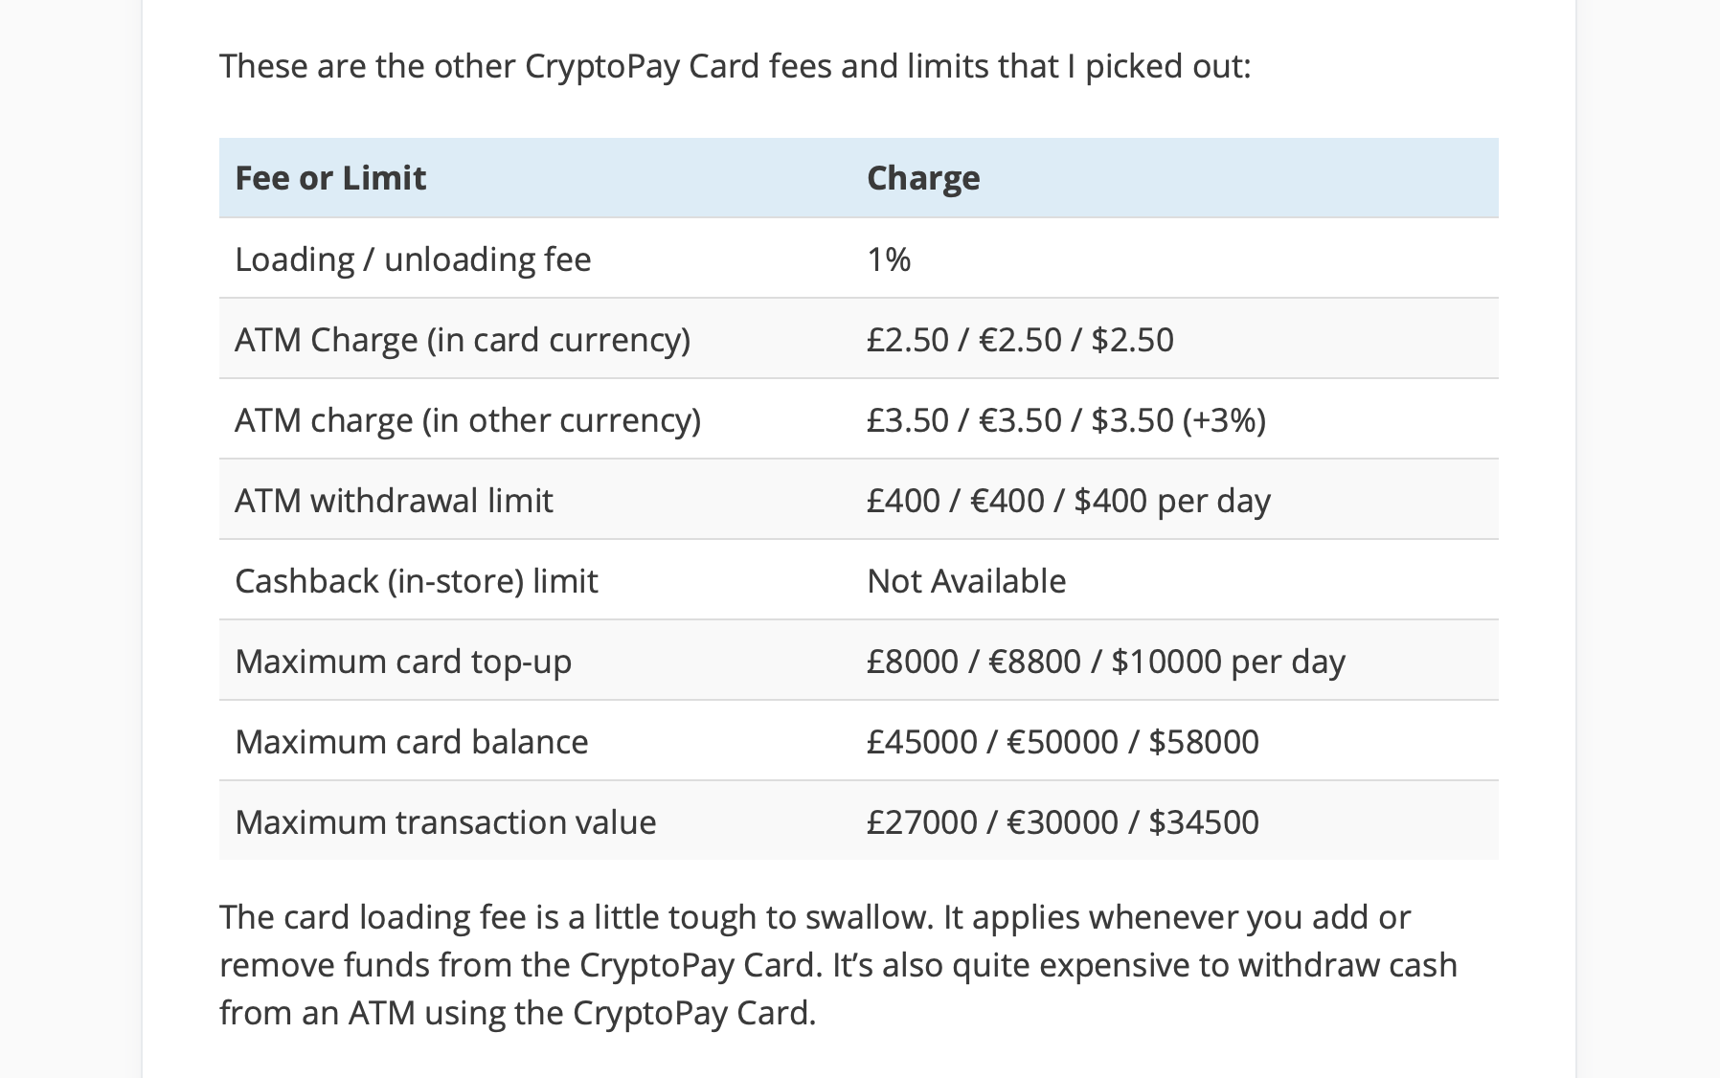
Task: Select the 'Maximum card top-up' label
Action: (403, 662)
